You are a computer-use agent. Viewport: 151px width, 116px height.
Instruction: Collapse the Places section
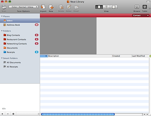[2, 16]
